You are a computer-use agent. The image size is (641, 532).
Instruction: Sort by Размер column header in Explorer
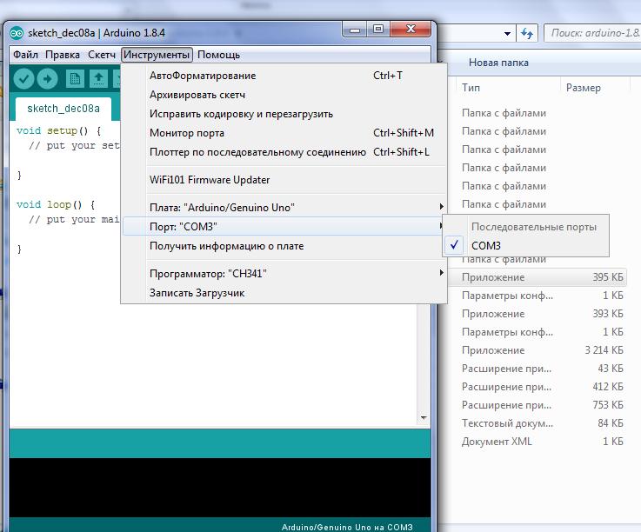(594, 88)
